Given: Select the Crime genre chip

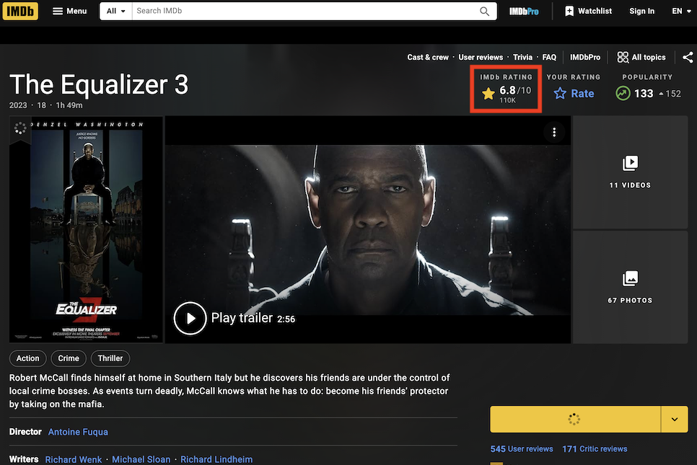Looking at the screenshot, I should [x=69, y=358].
